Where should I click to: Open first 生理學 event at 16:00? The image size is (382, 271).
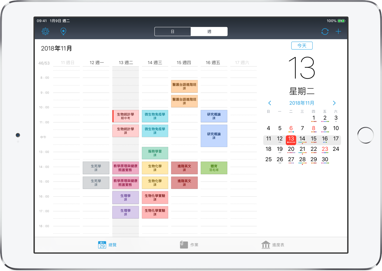126,198
